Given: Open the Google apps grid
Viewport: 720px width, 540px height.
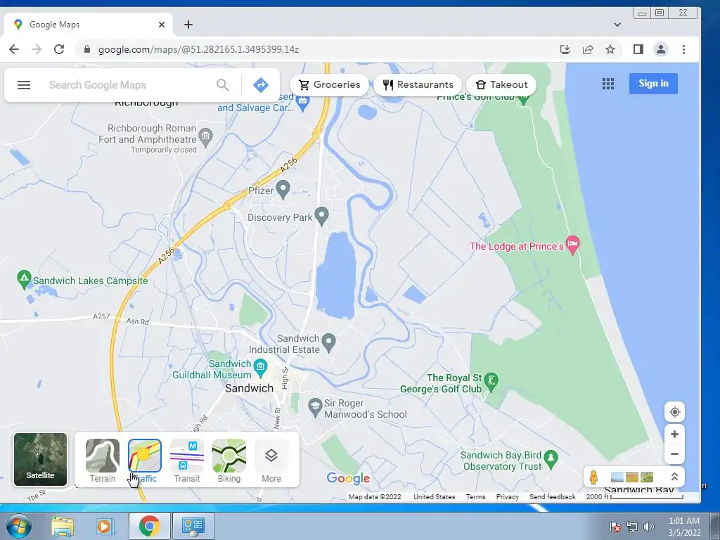Looking at the screenshot, I should point(608,84).
